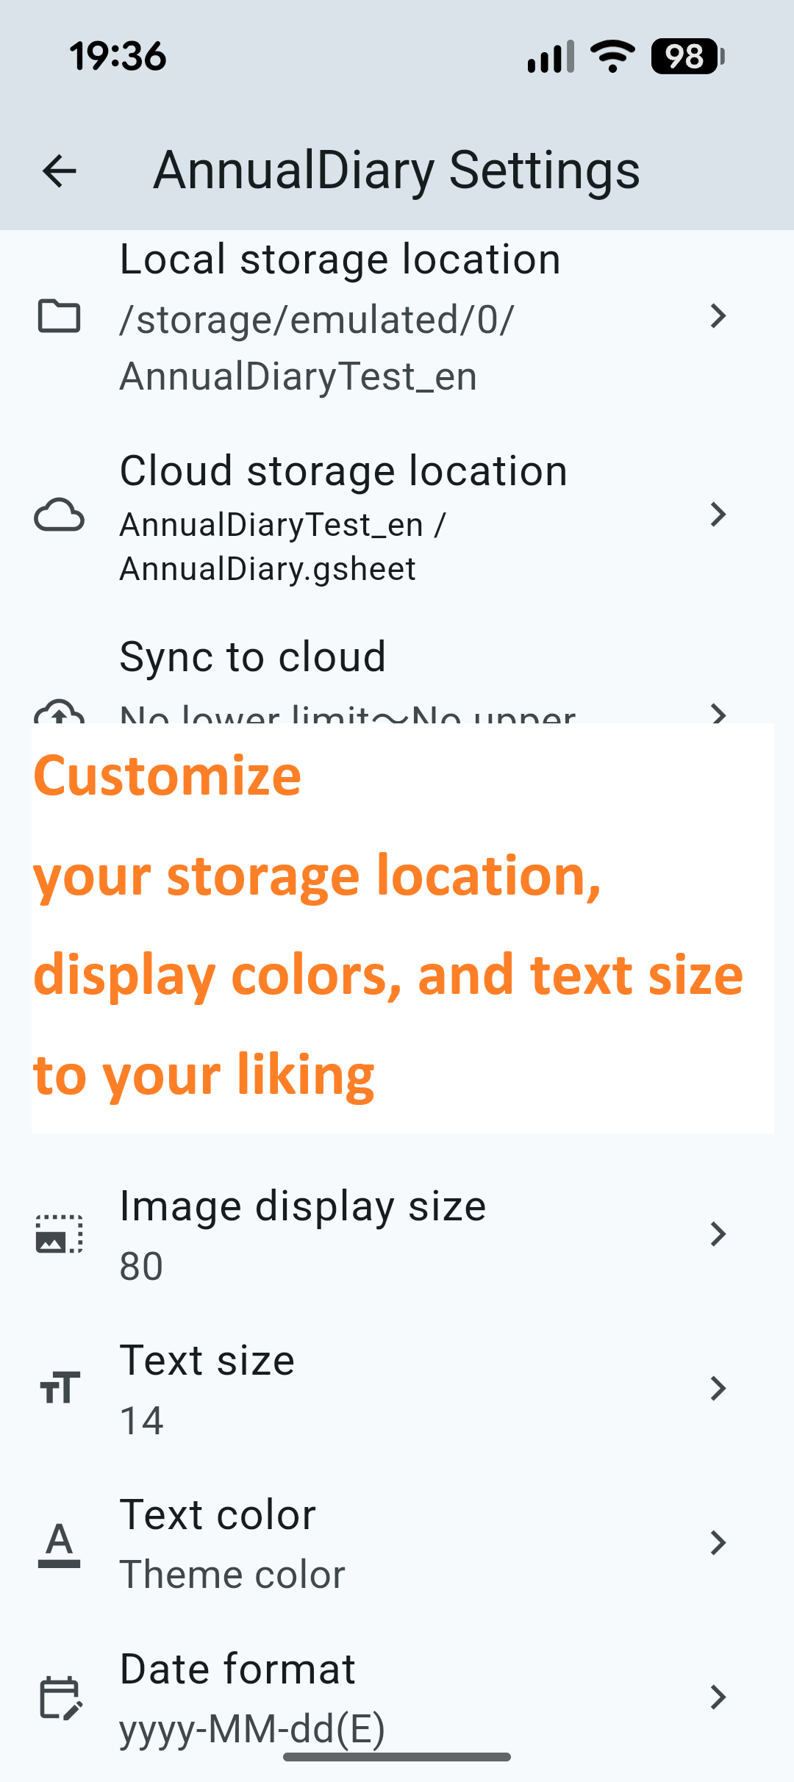Tap the AnnualDiary.gsheet cloud path text
794x1782 pixels.
[x=268, y=569]
